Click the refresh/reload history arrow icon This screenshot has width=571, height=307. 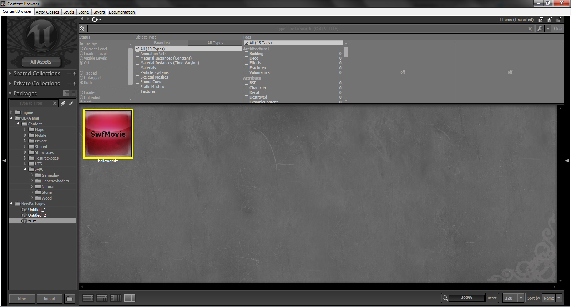coord(95,19)
